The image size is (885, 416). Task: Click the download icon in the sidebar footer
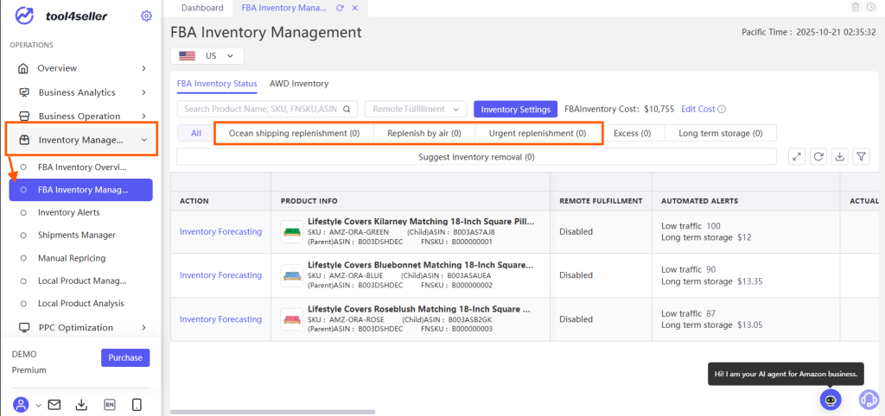(81, 404)
